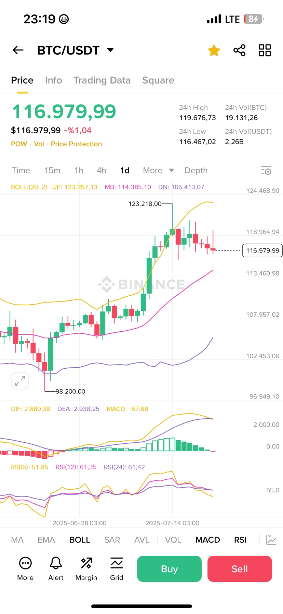Tap the 24h High value 119.676,73
Image resolution: width=283 pixels, height=614 pixels.
click(198, 118)
